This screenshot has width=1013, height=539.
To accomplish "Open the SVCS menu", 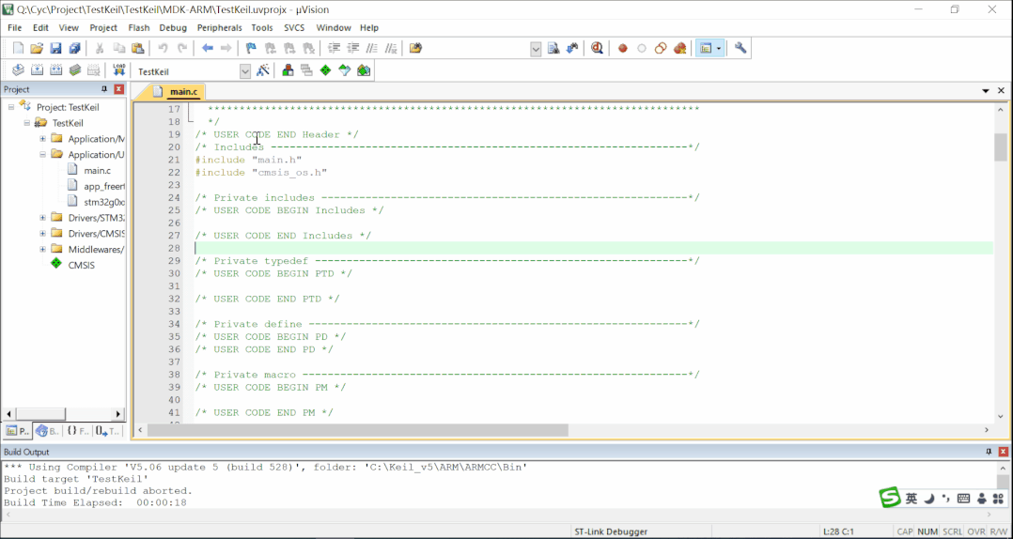I will (294, 28).
